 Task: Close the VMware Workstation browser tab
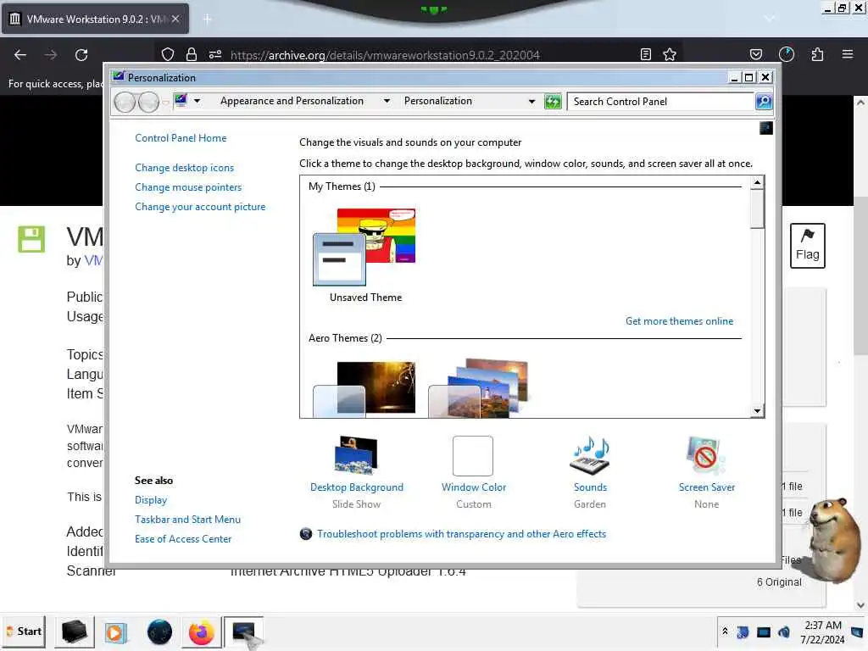pos(175,19)
